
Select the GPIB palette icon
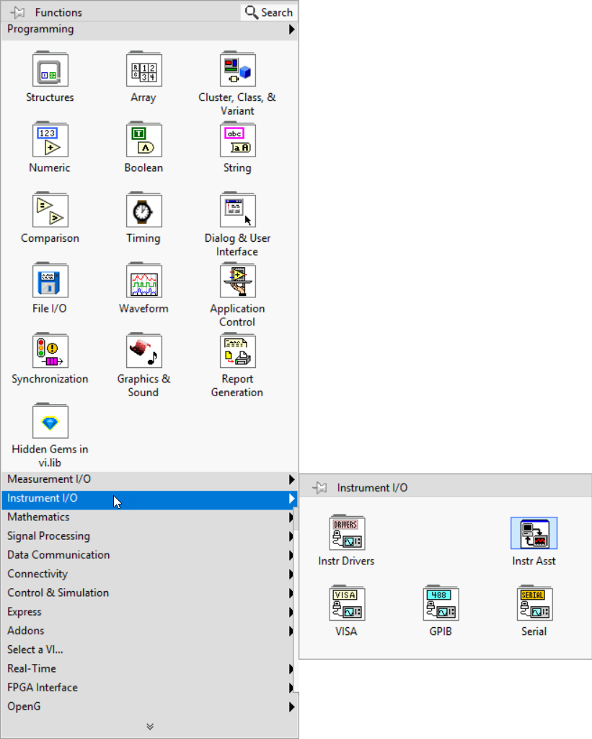pyautogui.click(x=440, y=603)
